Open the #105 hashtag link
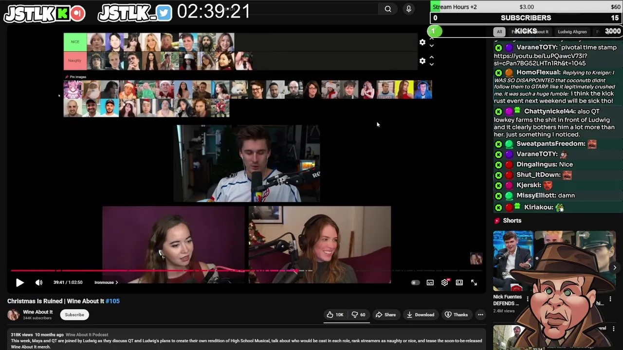623x350 pixels. point(112,301)
